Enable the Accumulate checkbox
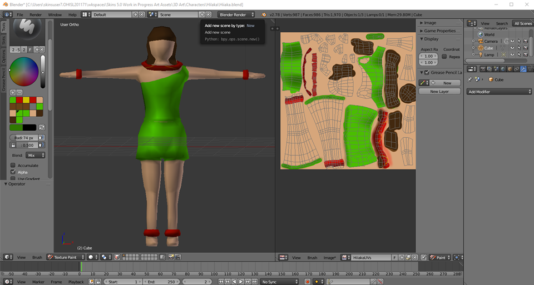This screenshot has height=285, width=534. pyautogui.click(x=13, y=166)
